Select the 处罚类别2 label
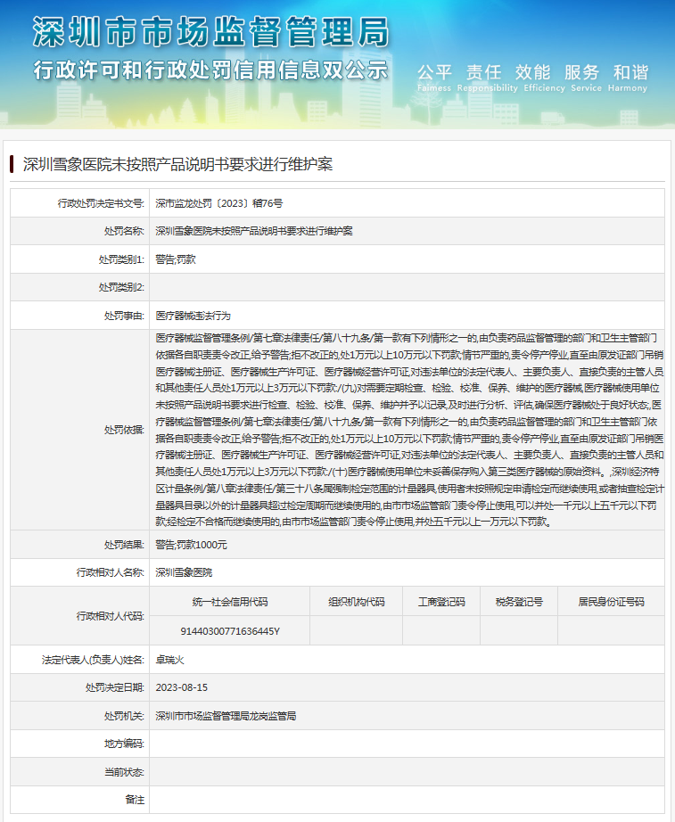The width and height of the screenshot is (675, 822). click(121, 287)
